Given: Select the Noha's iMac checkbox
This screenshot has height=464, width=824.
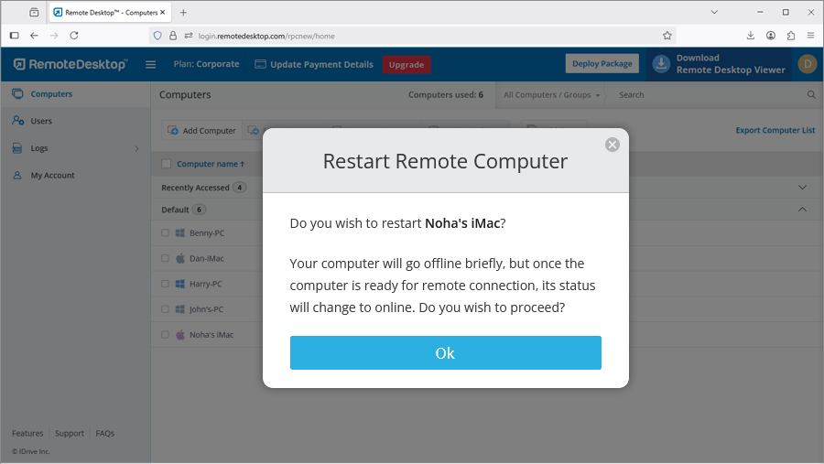Looking at the screenshot, I should click(166, 335).
